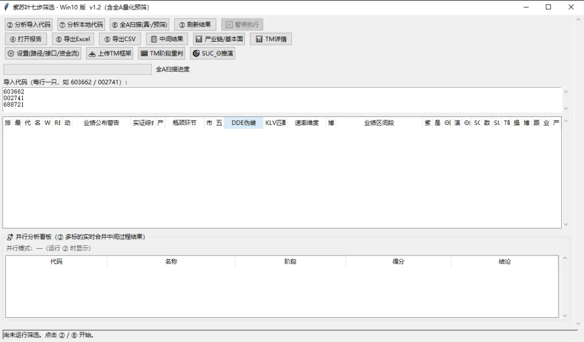
Task: Start the ⑥ 全A扫描 scan
Action: coord(140,24)
